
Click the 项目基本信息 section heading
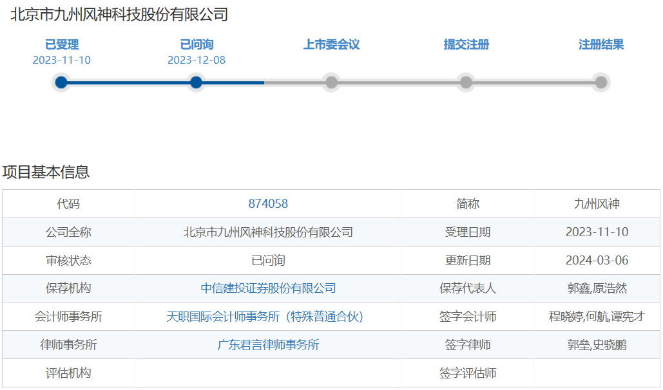click(46, 172)
